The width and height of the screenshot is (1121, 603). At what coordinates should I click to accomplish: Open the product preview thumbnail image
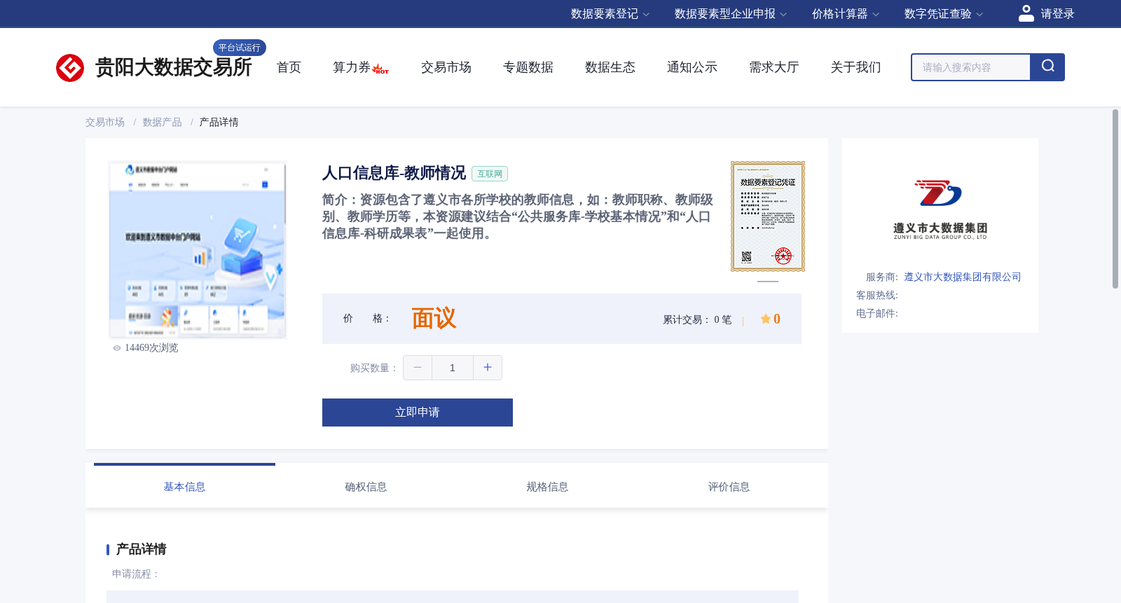pyautogui.click(x=198, y=250)
